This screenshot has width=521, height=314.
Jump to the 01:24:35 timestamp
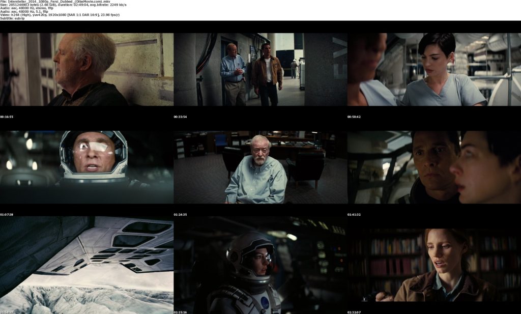coord(180,214)
